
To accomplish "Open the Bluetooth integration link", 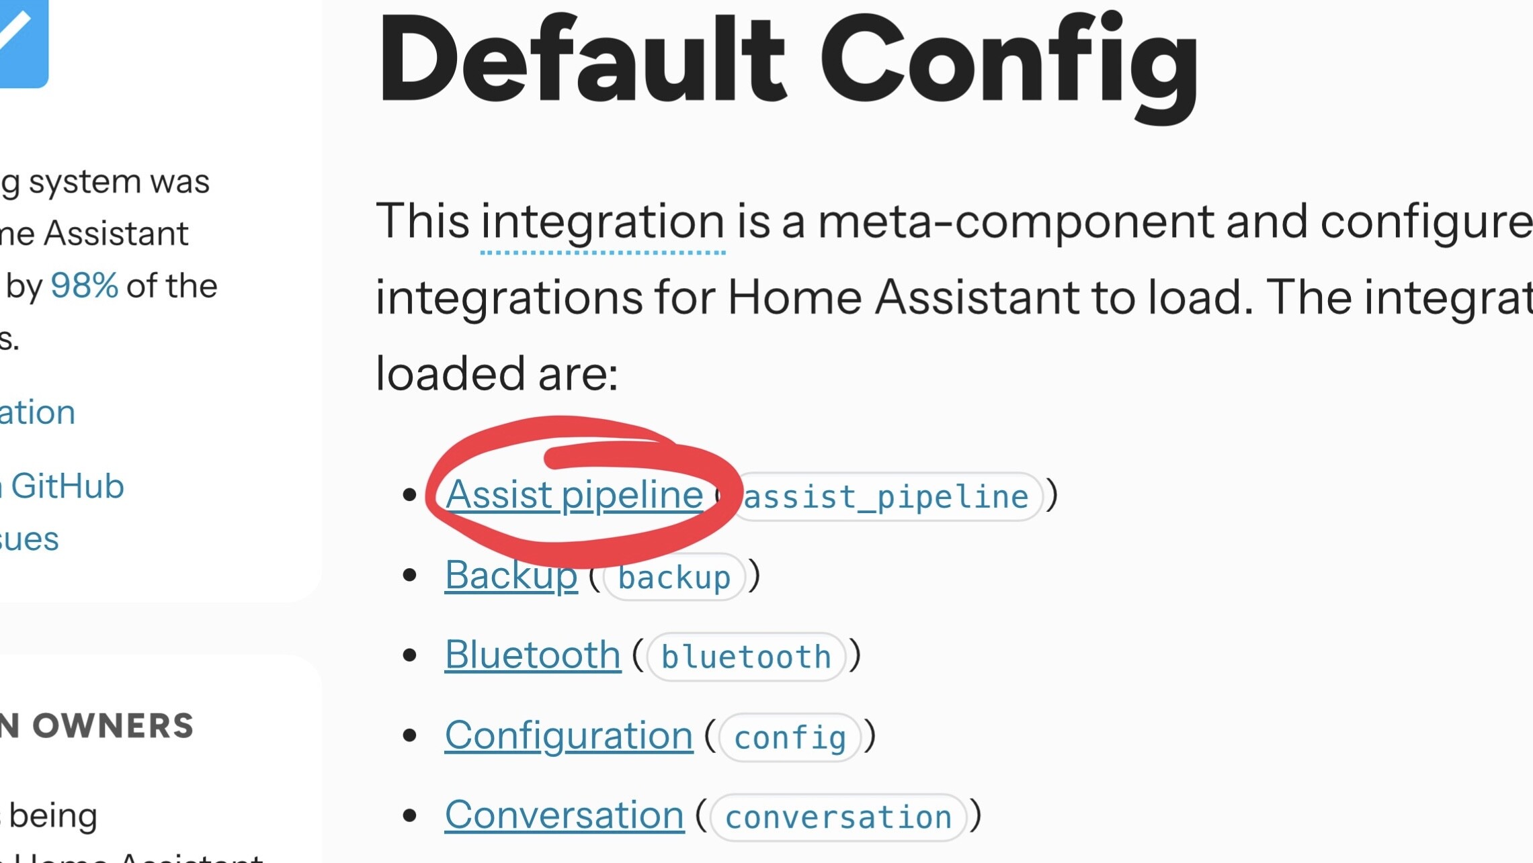I will [532, 655].
